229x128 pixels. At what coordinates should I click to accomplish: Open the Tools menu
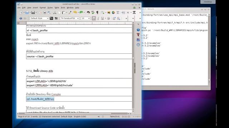pos(63,7)
